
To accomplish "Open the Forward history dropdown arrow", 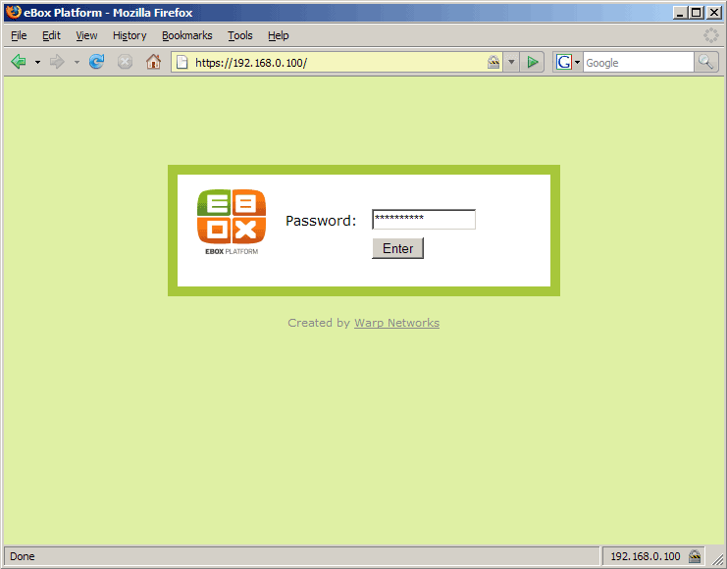I will click(x=77, y=62).
